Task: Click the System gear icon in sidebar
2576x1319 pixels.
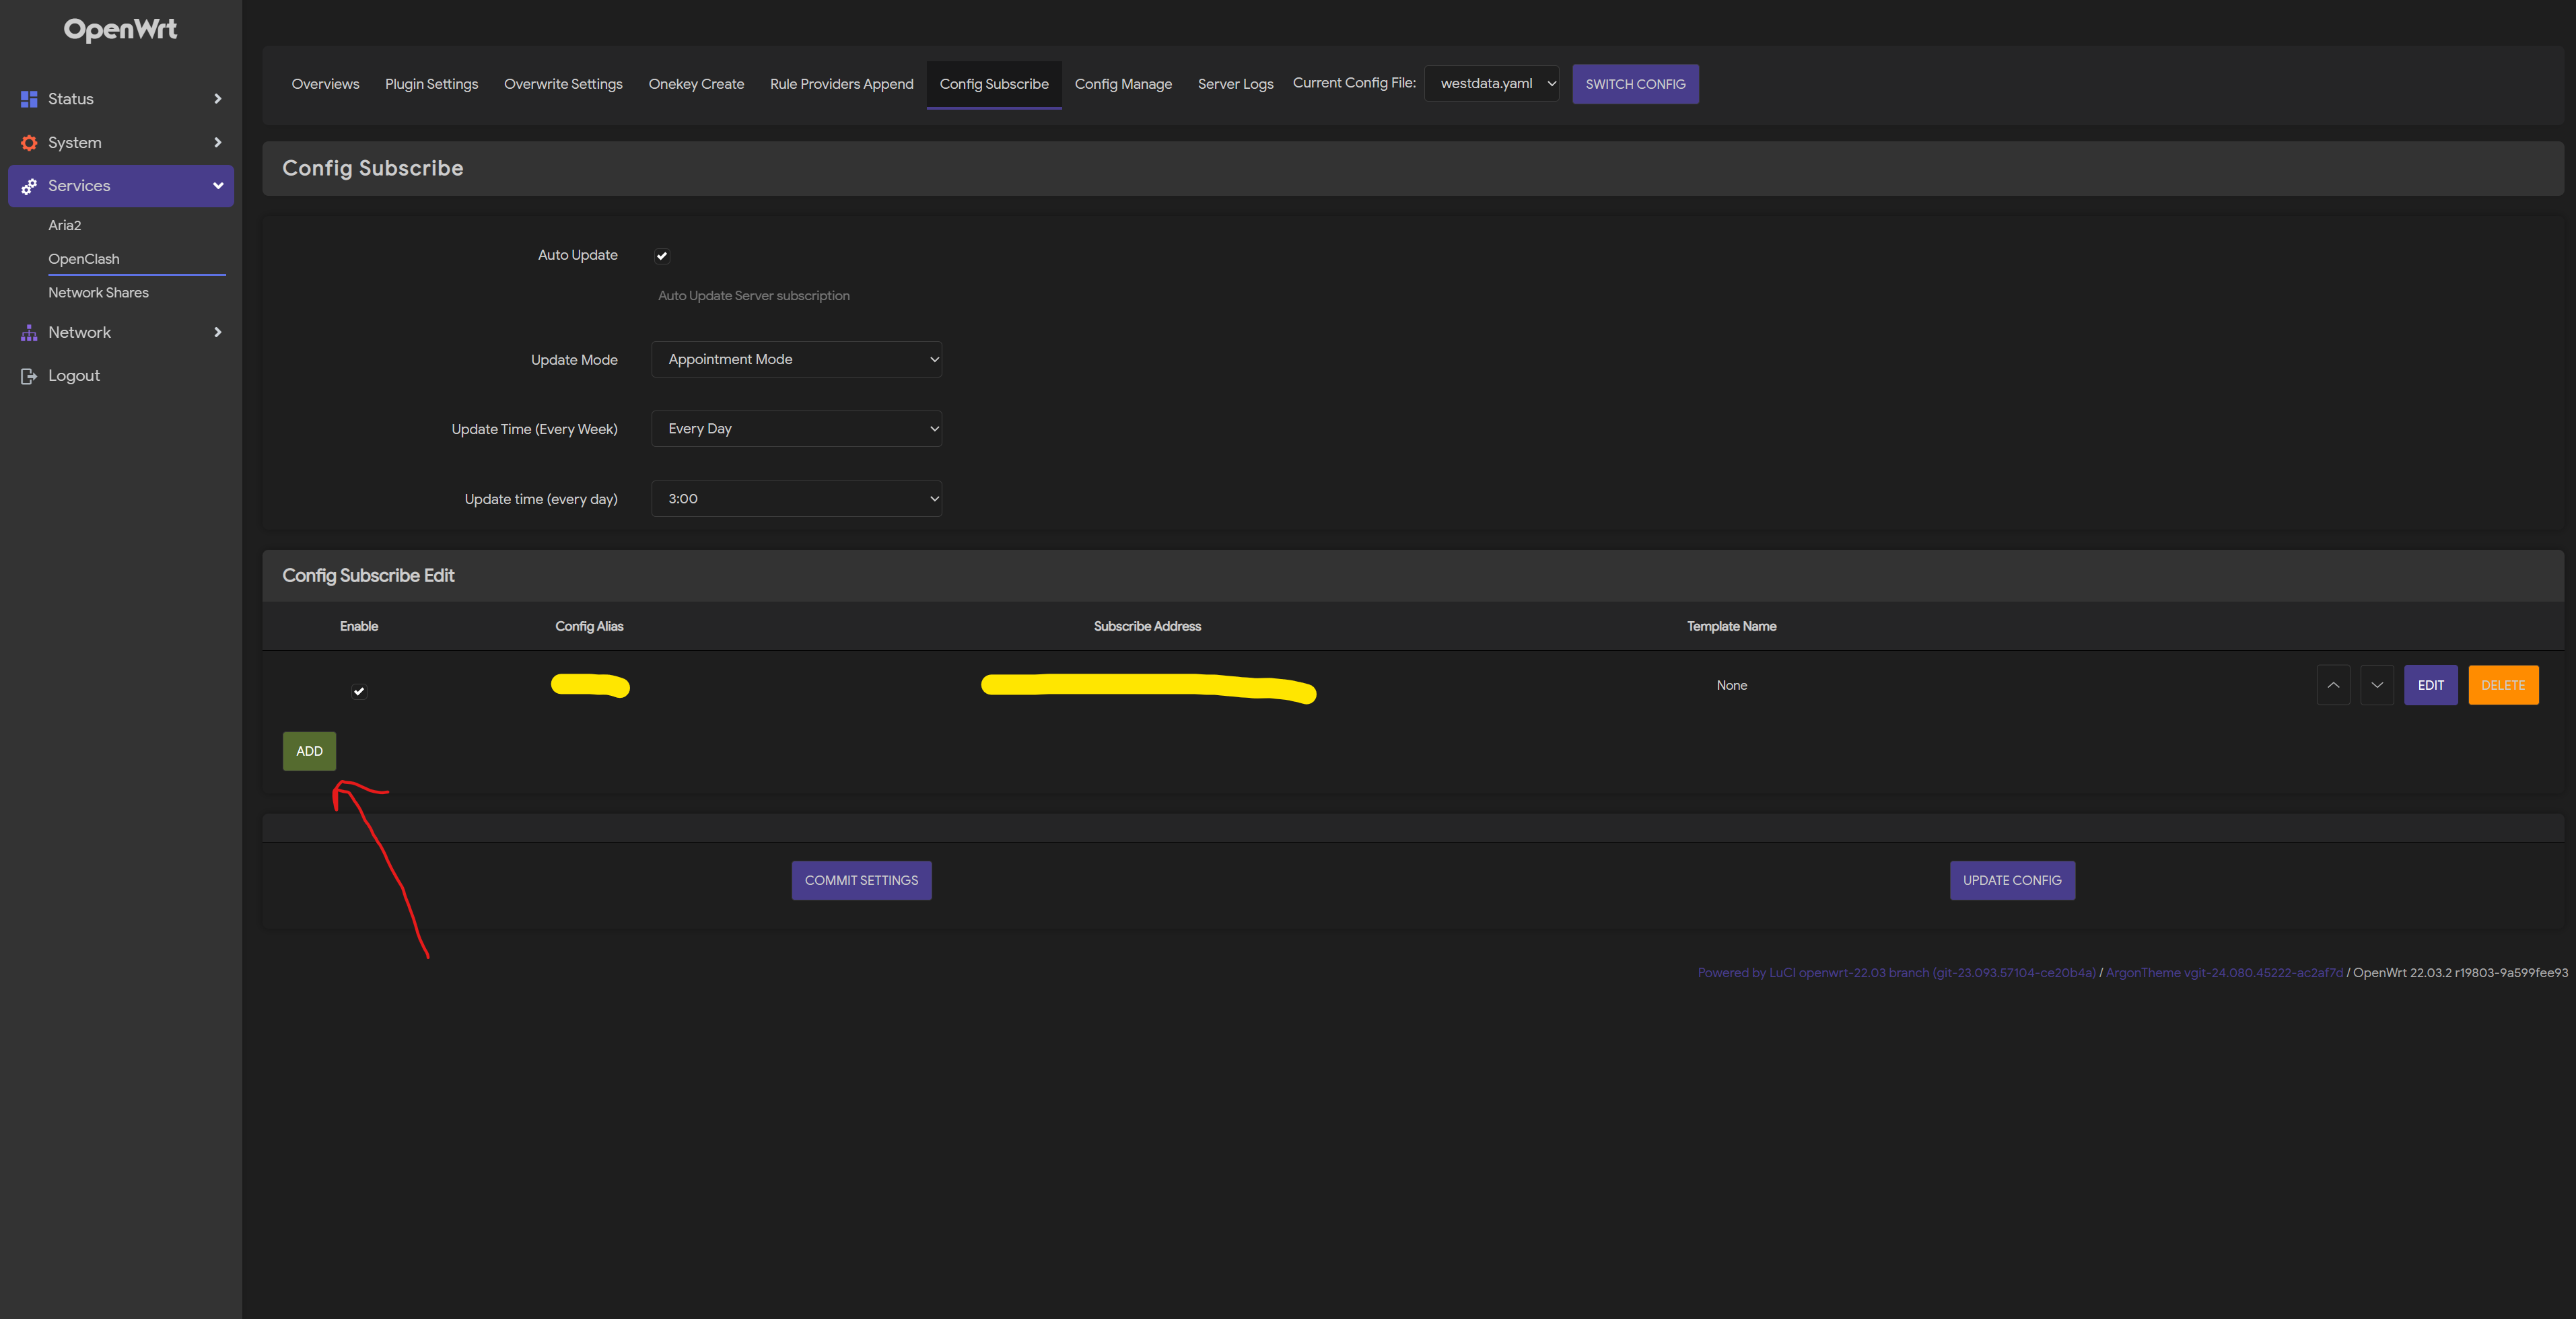Action: [x=29, y=143]
